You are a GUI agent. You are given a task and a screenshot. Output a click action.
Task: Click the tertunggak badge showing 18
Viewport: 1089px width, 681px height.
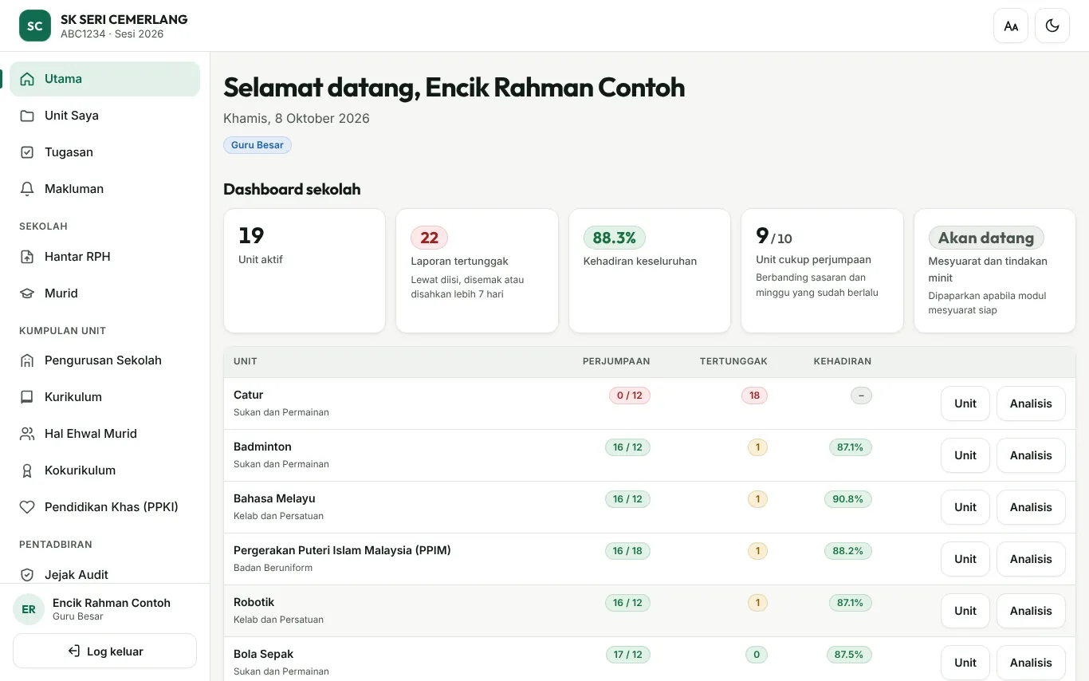click(754, 396)
